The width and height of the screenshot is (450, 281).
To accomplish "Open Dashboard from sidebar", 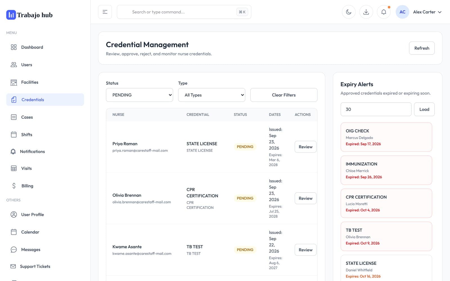I will [45, 47].
